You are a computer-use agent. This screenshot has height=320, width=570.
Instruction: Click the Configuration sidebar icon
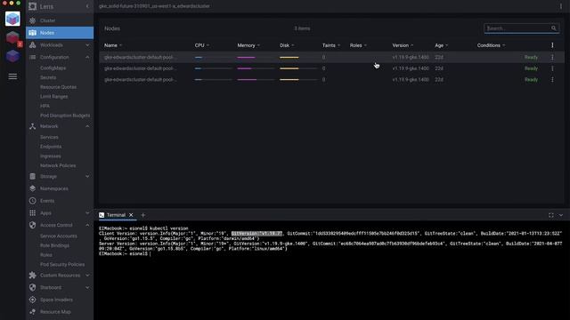pyautogui.click(x=32, y=57)
